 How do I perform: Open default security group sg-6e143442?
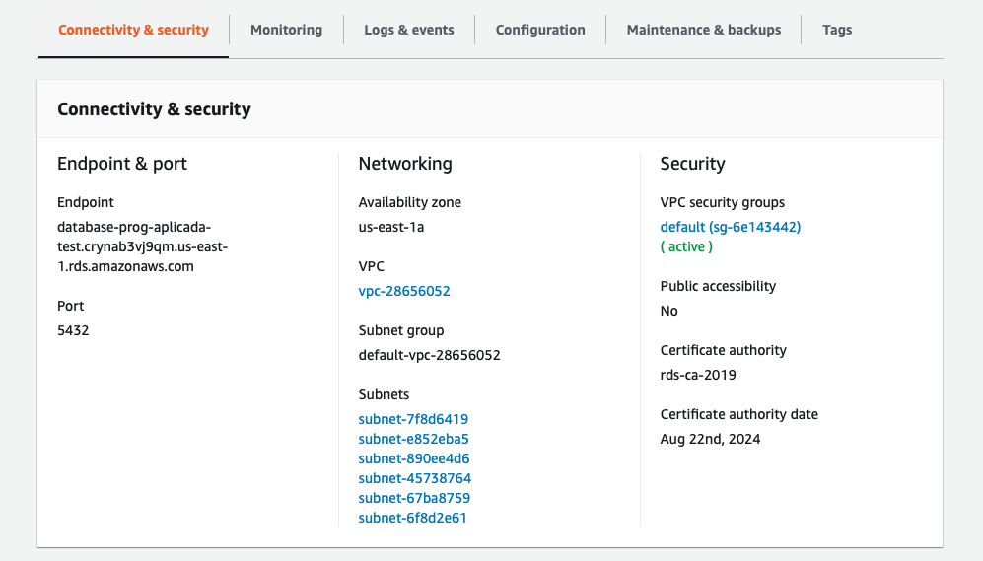[731, 227]
